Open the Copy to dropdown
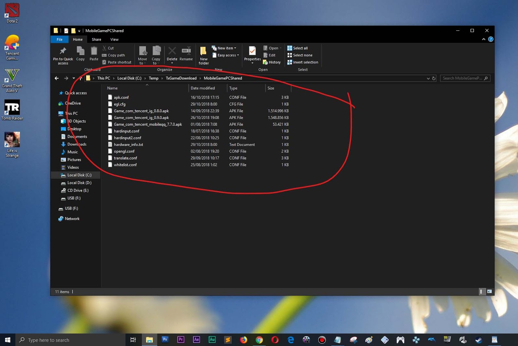Viewport: 518px width, 346px height. click(156, 55)
